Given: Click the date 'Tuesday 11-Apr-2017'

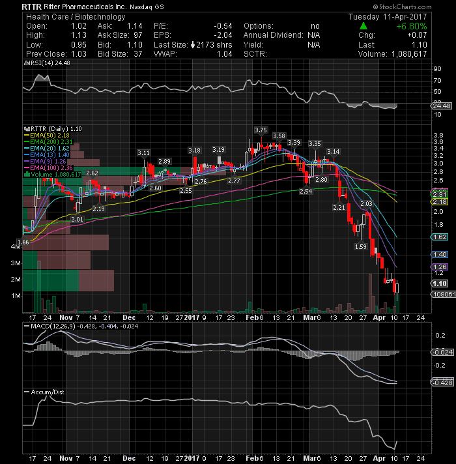Looking at the screenshot, I should coord(388,17).
